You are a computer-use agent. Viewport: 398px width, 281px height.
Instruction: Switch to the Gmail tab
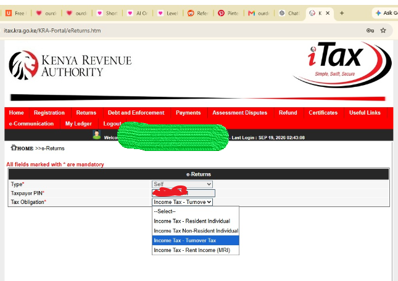(259, 13)
